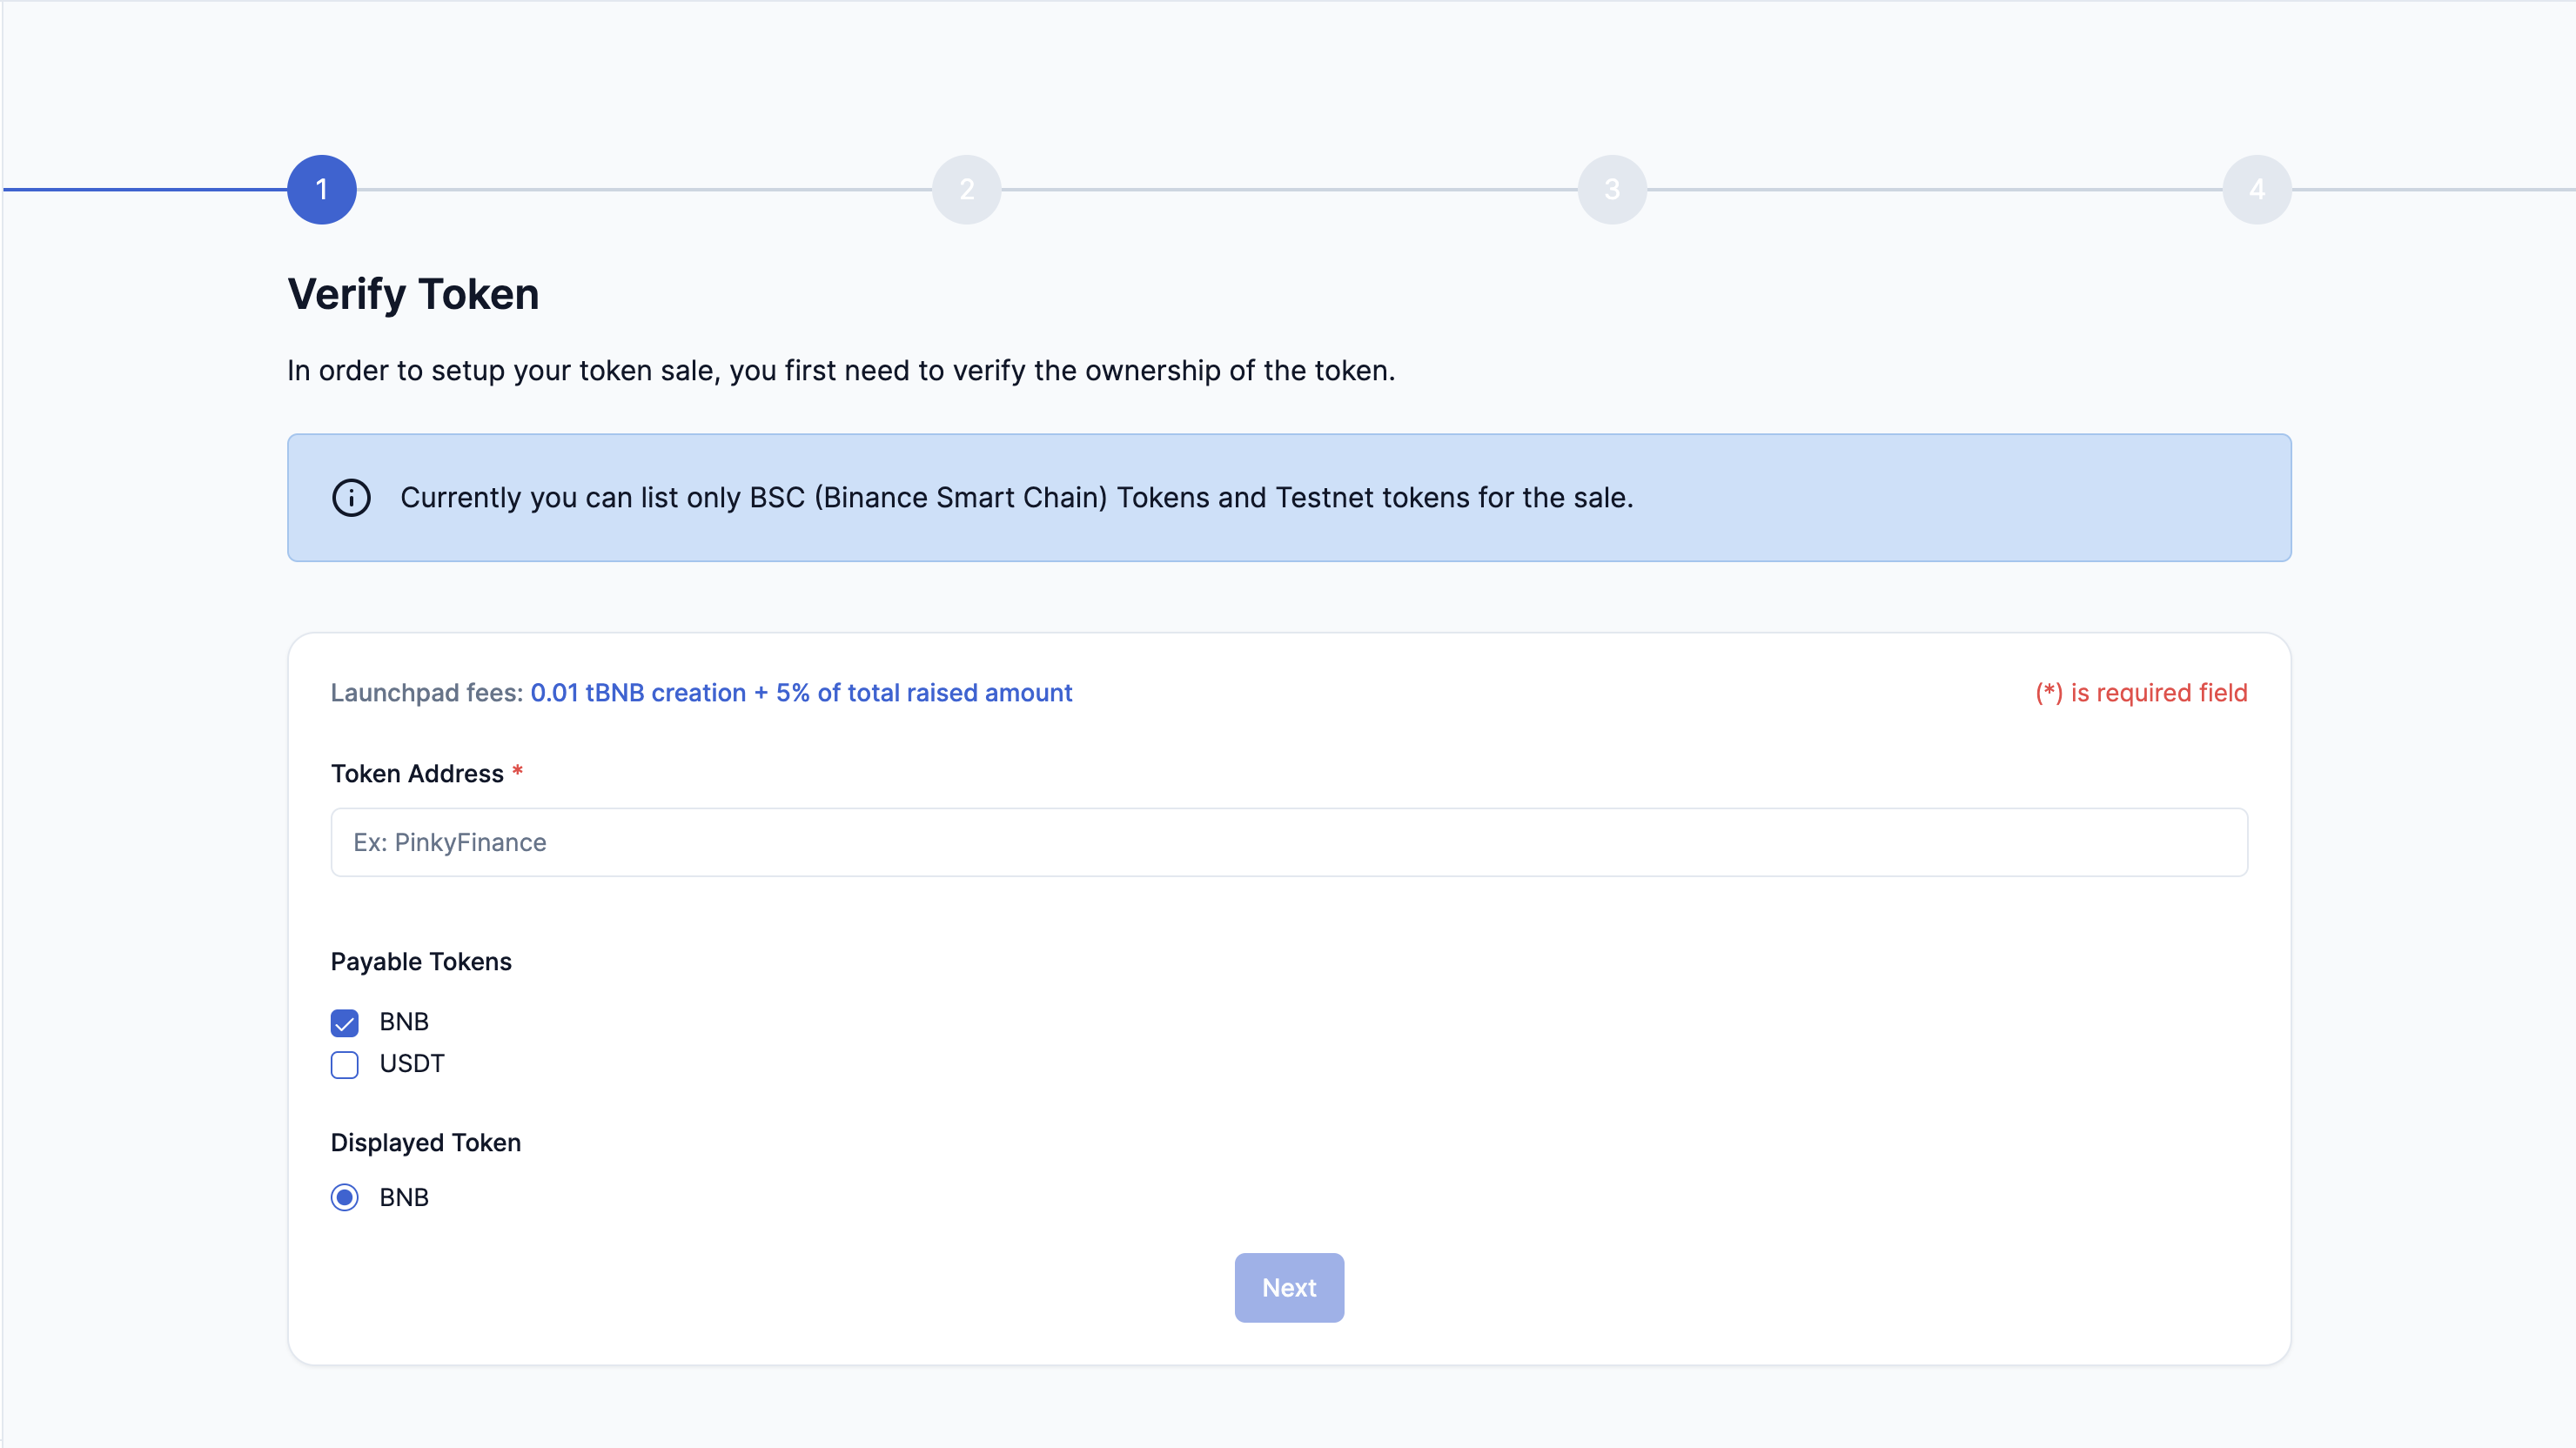This screenshot has width=2576, height=1448.
Task: Click the Payable Tokens section label
Action: pos(421,961)
